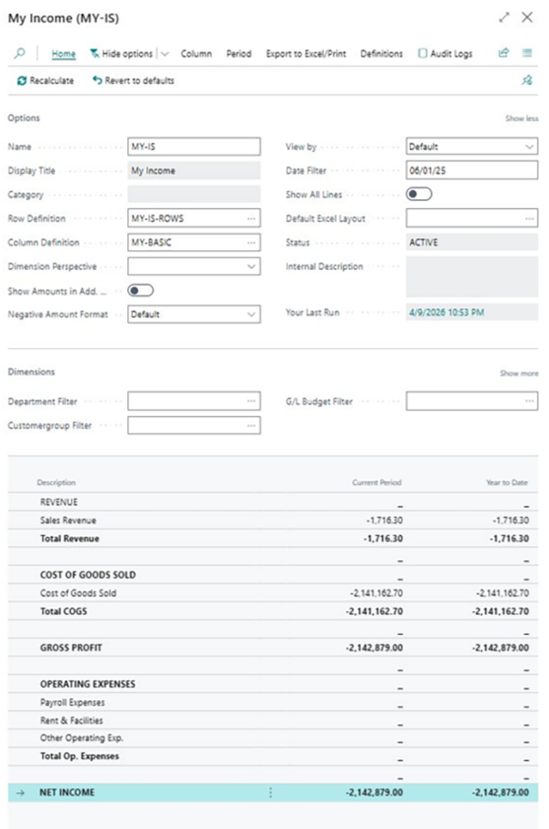Image resolution: width=549 pixels, height=829 pixels.
Task: Click the expand window arrow icon
Action: (504, 18)
